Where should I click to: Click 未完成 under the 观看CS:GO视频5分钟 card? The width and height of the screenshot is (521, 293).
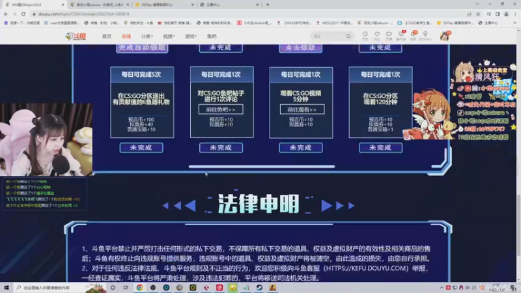(x=301, y=148)
